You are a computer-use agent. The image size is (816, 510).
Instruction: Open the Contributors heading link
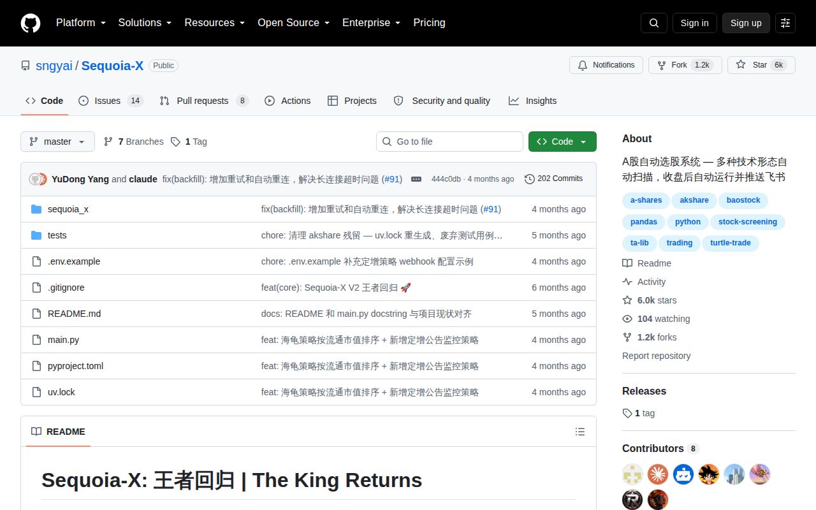660,448
